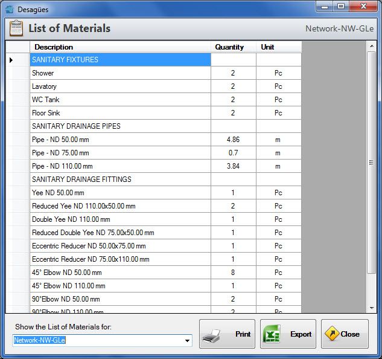Click the vertical scrollbar thumb

click(x=372, y=163)
